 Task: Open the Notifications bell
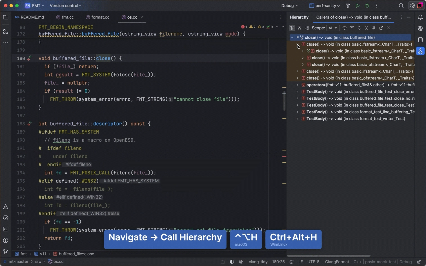[x=420, y=17]
